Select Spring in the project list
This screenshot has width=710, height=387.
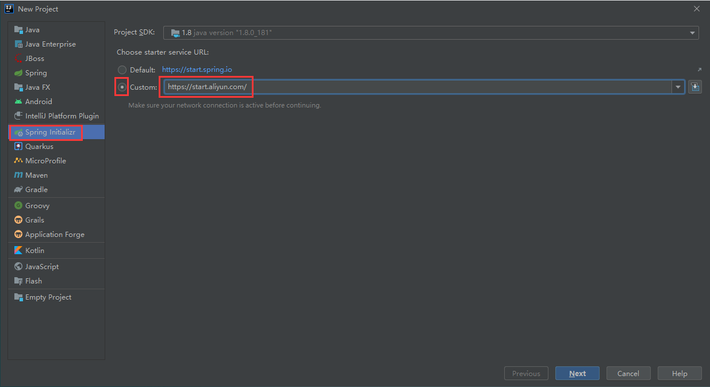tap(56, 73)
